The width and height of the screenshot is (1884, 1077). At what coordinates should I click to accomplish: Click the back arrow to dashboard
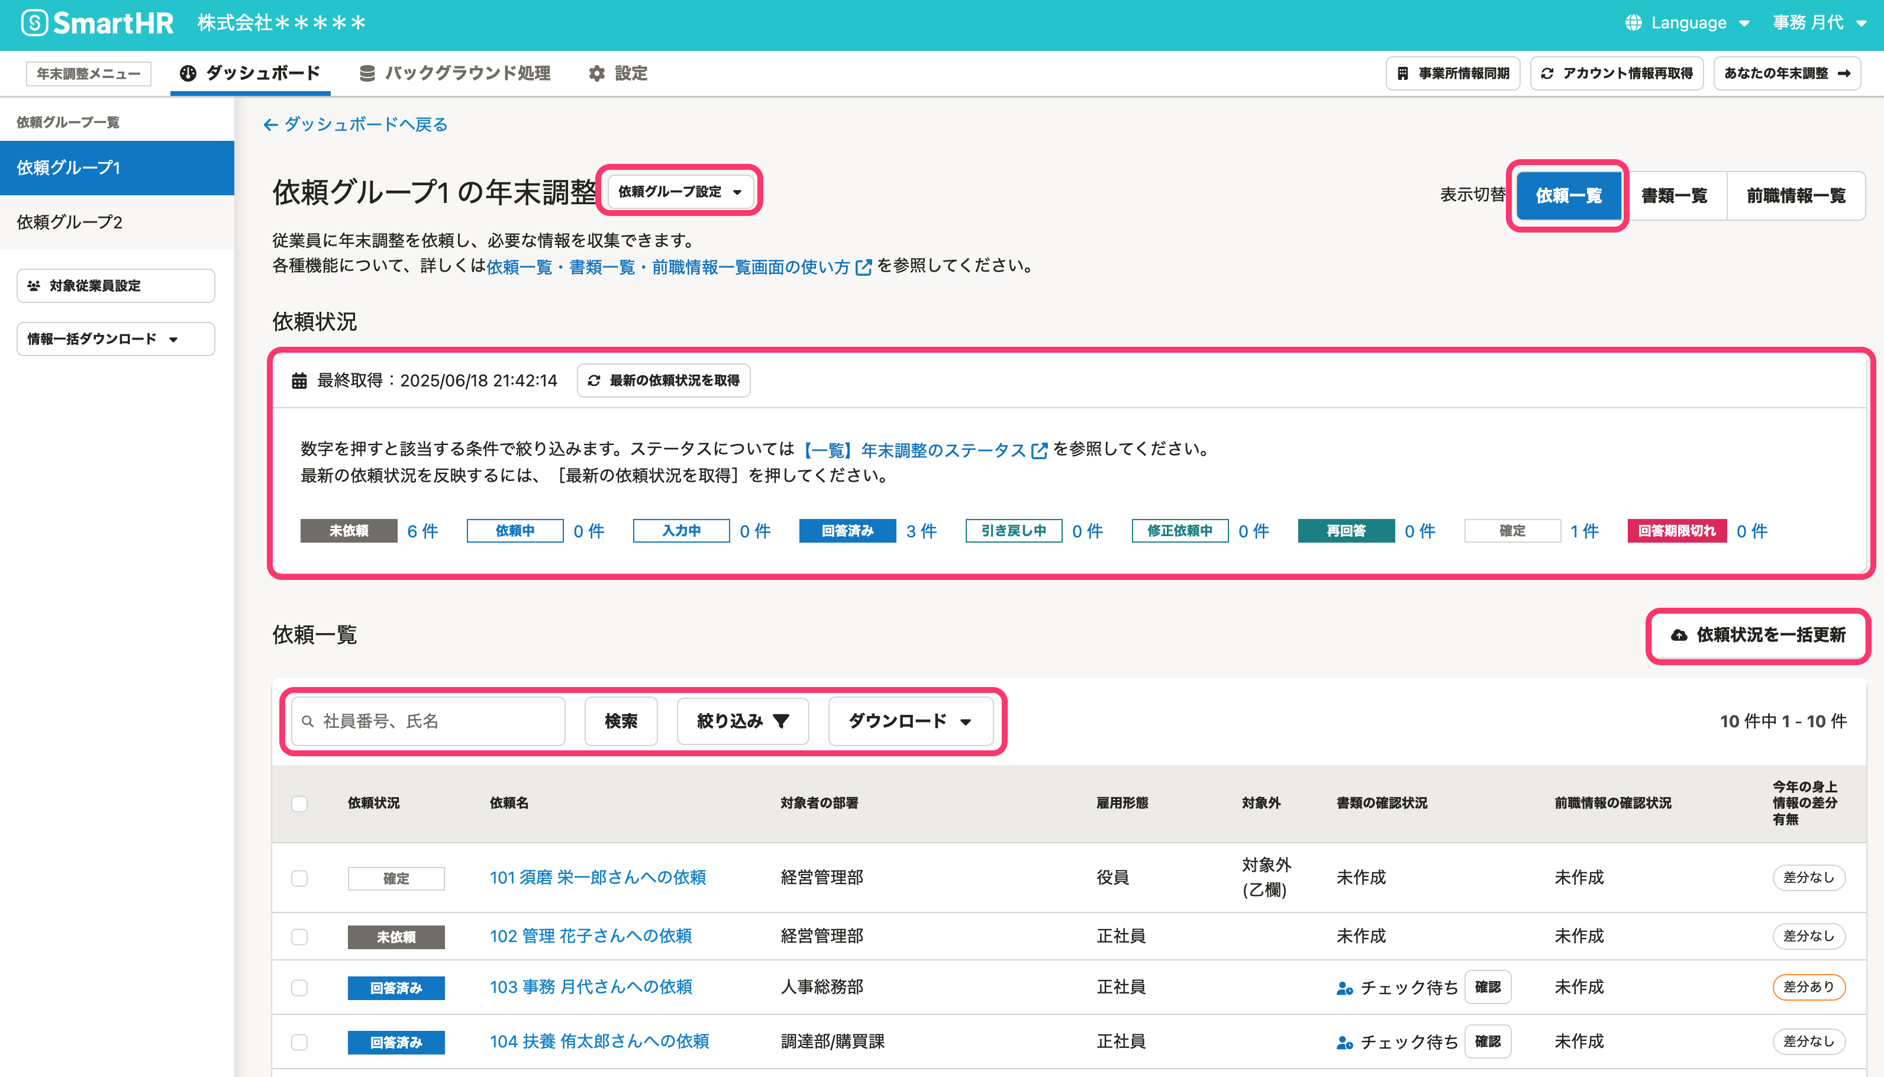click(x=270, y=125)
